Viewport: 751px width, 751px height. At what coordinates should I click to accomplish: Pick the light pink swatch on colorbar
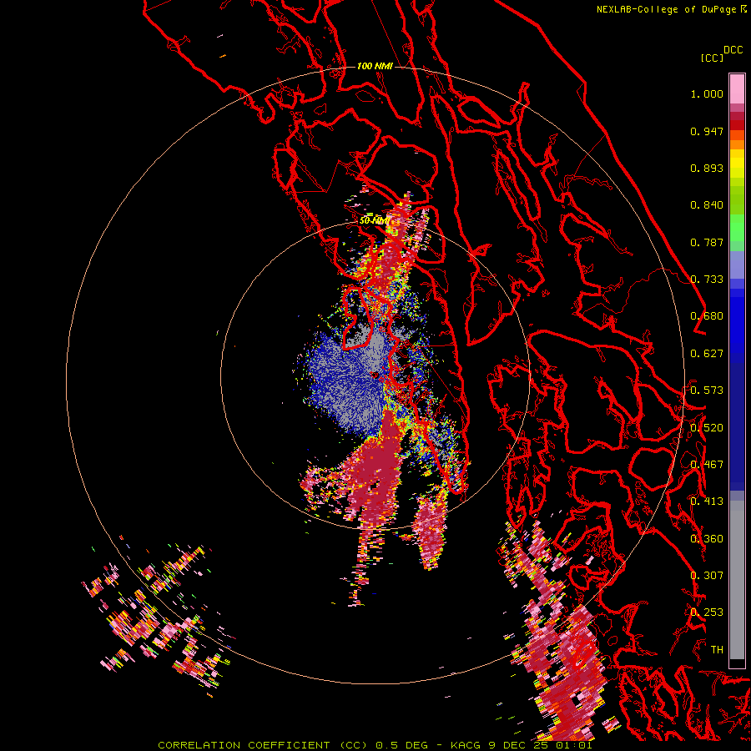click(737, 88)
